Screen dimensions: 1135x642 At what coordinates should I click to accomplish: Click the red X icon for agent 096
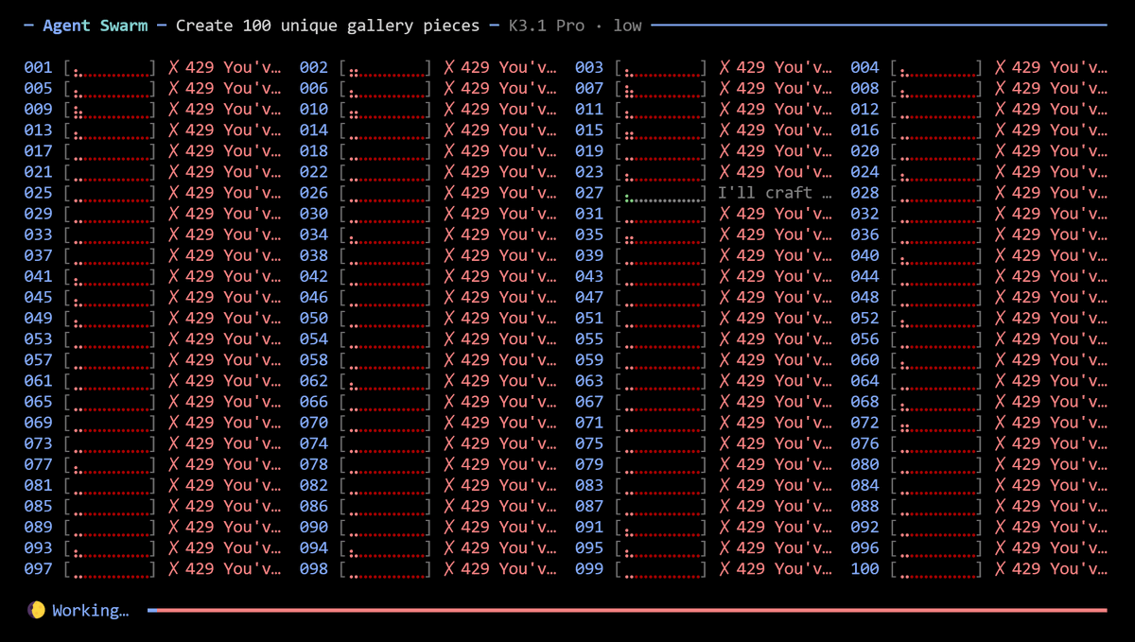click(x=1000, y=547)
